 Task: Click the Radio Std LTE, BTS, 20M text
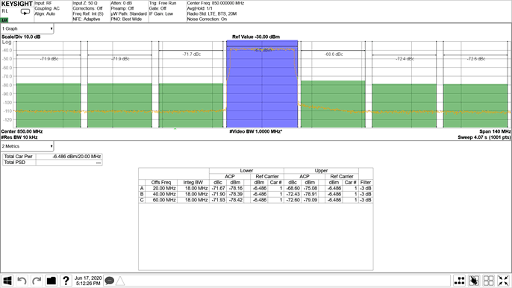(x=212, y=13)
